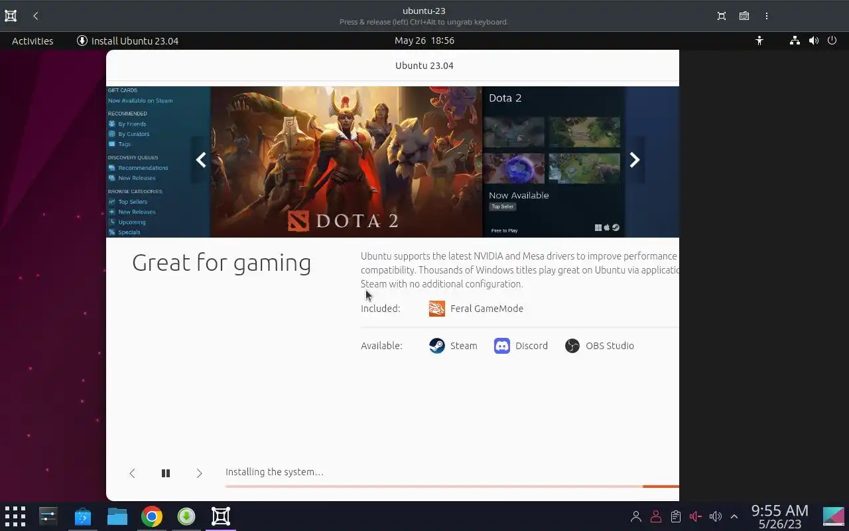Open the host application launcher grid
Viewport: 849px width, 531px height.
pyautogui.click(x=15, y=516)
